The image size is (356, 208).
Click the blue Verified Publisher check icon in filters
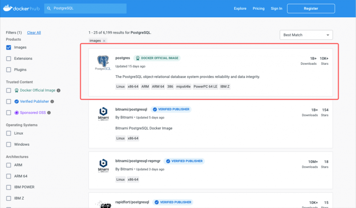[17, 101]
